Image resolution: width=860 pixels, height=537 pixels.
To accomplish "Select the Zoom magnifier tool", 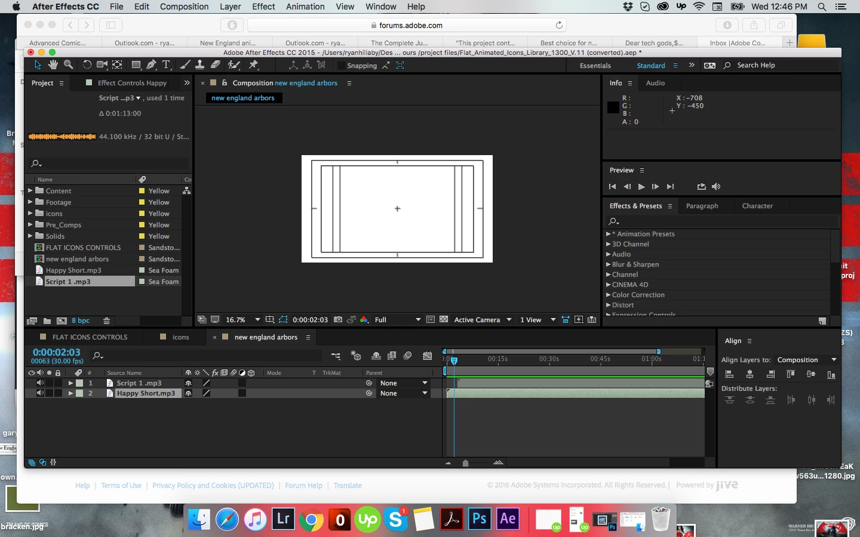I will 69,64.
